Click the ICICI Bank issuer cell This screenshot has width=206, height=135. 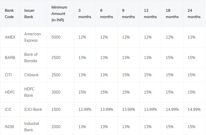[33, 109]
